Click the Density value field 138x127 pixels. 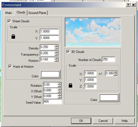pyautogui.click(x=47, y=47)
